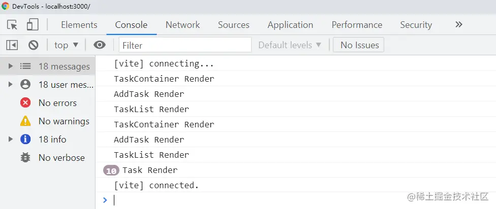Clear console with the ban icon

(33, 45)
